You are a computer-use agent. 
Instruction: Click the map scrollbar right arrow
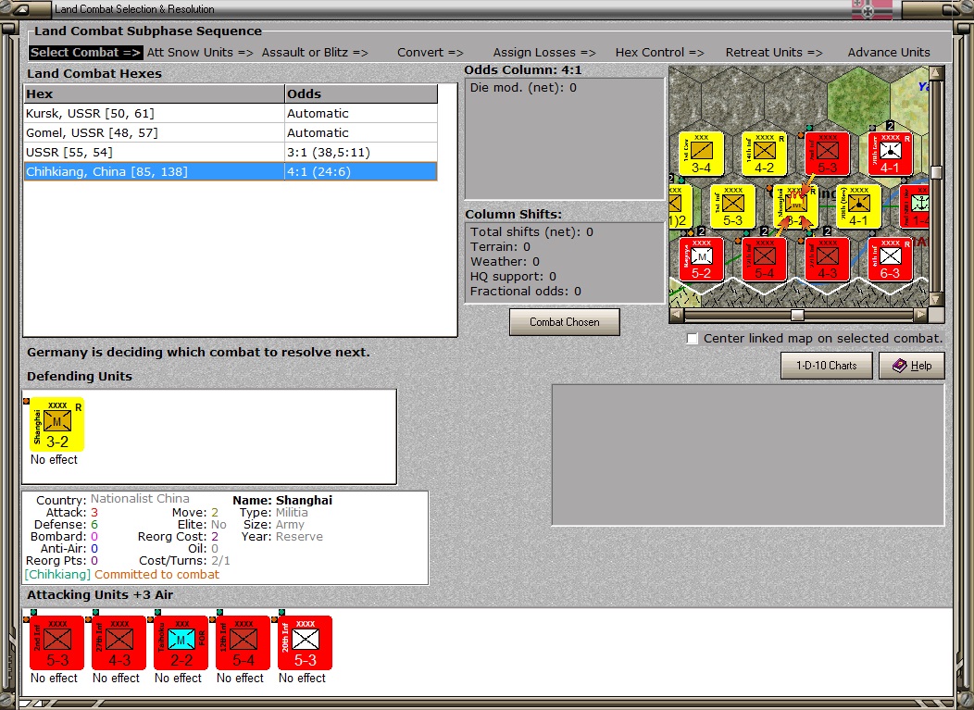(921, 315)
